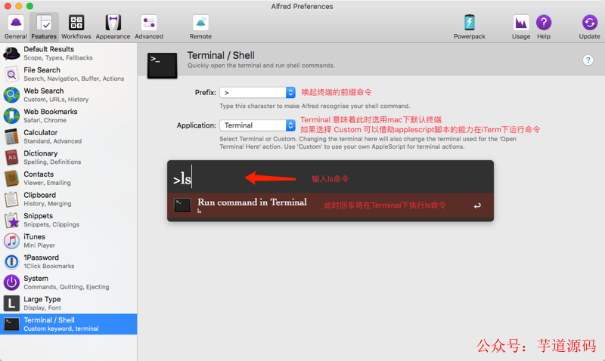Screen dimensions: 605x361
Task: Select the Features toolbar tab
Action: (44, 26)
